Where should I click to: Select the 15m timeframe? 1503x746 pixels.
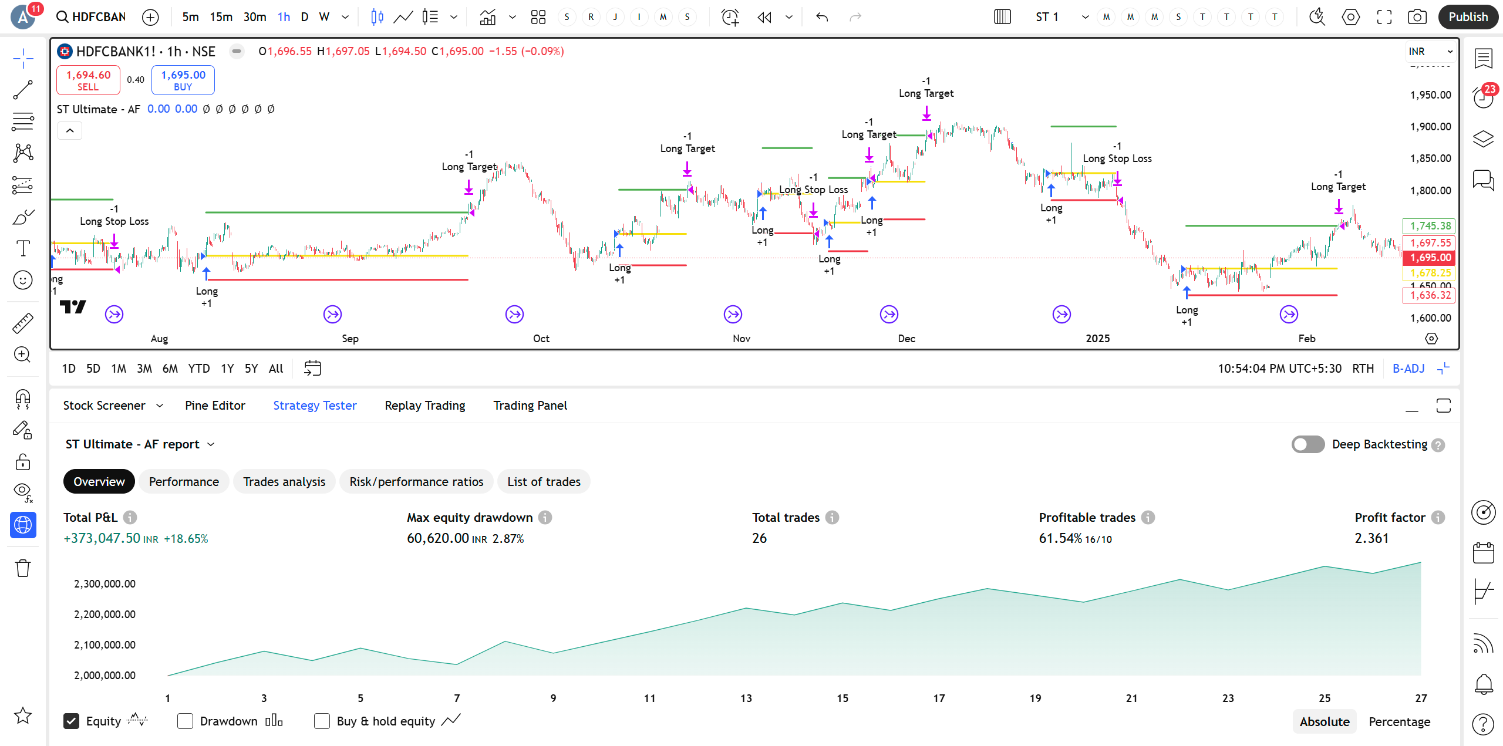pos(221,17)
